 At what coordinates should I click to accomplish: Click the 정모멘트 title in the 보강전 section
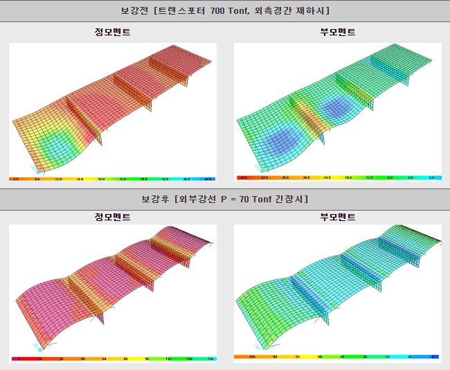[x=113, y=33]
